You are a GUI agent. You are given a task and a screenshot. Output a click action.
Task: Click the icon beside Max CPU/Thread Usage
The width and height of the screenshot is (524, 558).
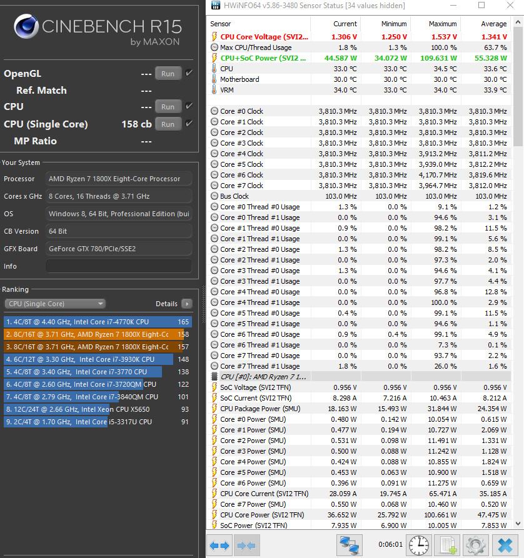(214, 47)
